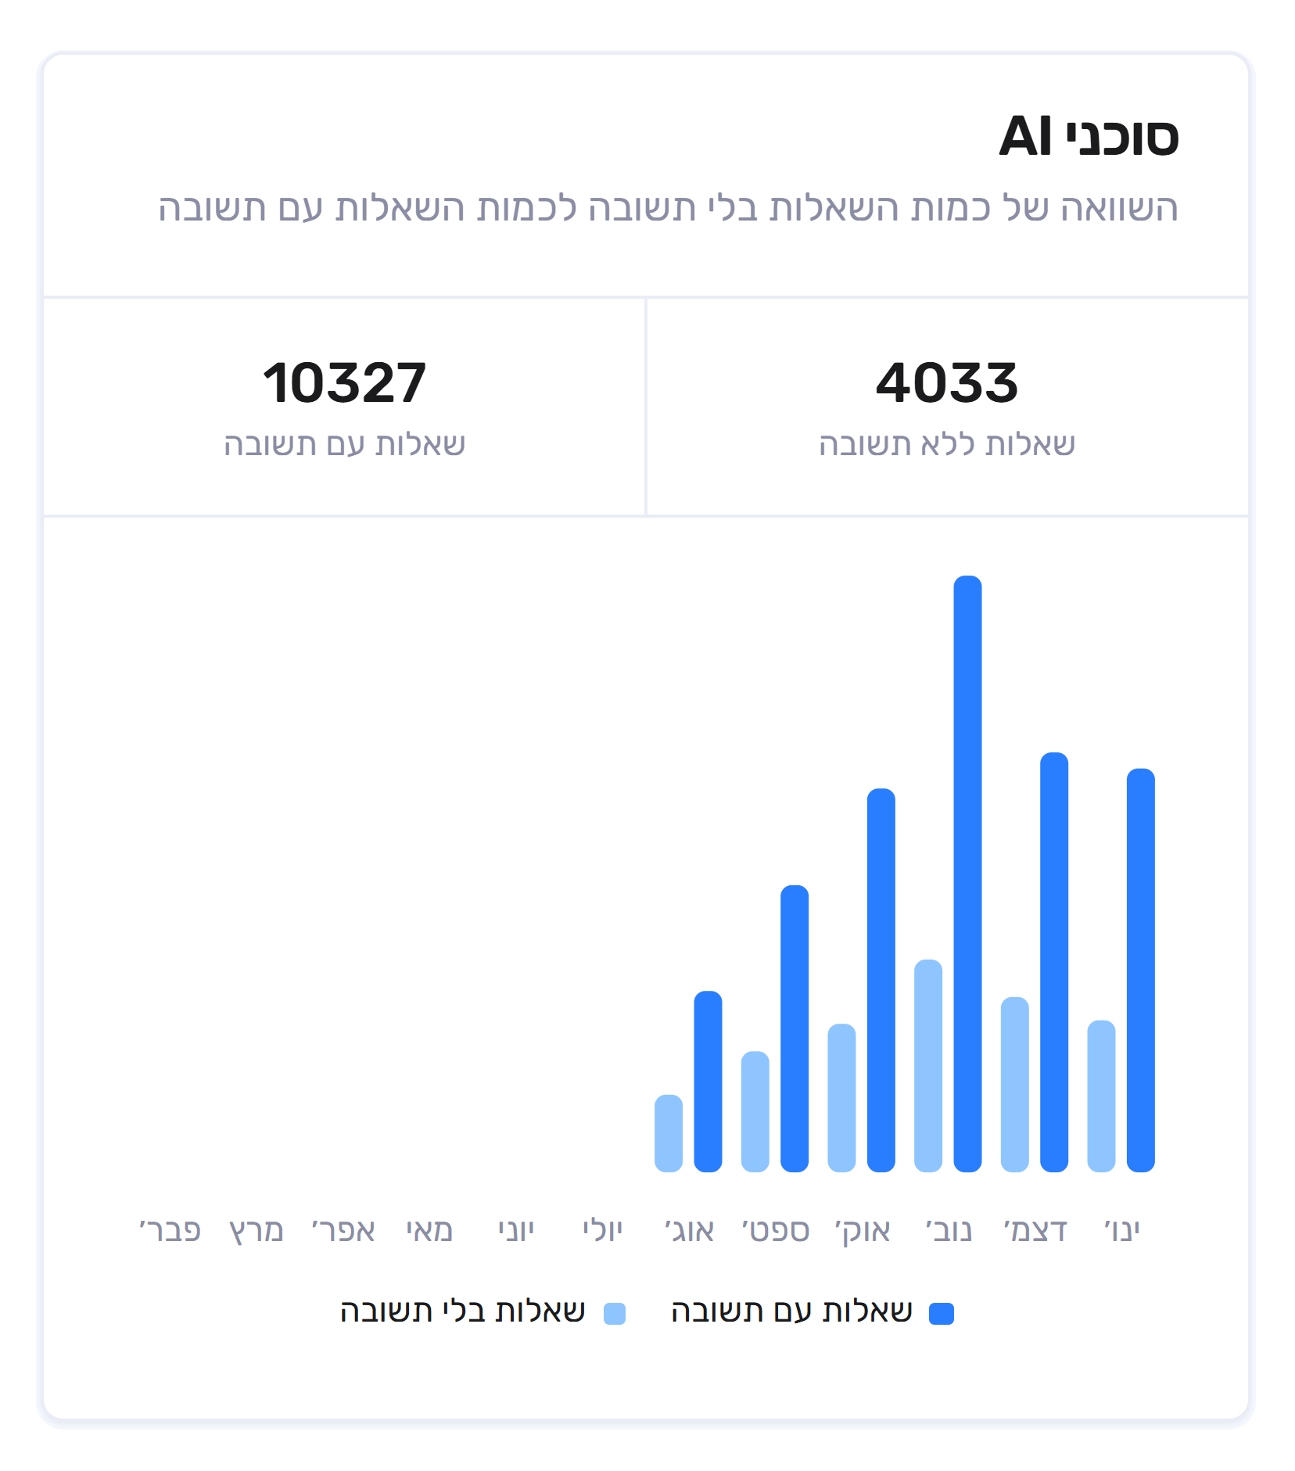Screen dimensions: 1295x1471
Task: Click the light blue bar for נוב׳
Action: pyautogui.click(x=928, y=1065)
